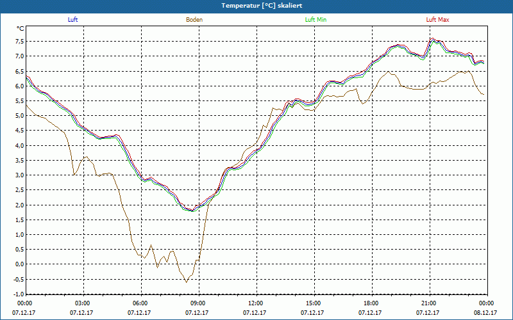This screenshot has width=513, height=320.
Task: Click the 08.12.17 date label
Action: pyautogui.click(x=485, y=312)
